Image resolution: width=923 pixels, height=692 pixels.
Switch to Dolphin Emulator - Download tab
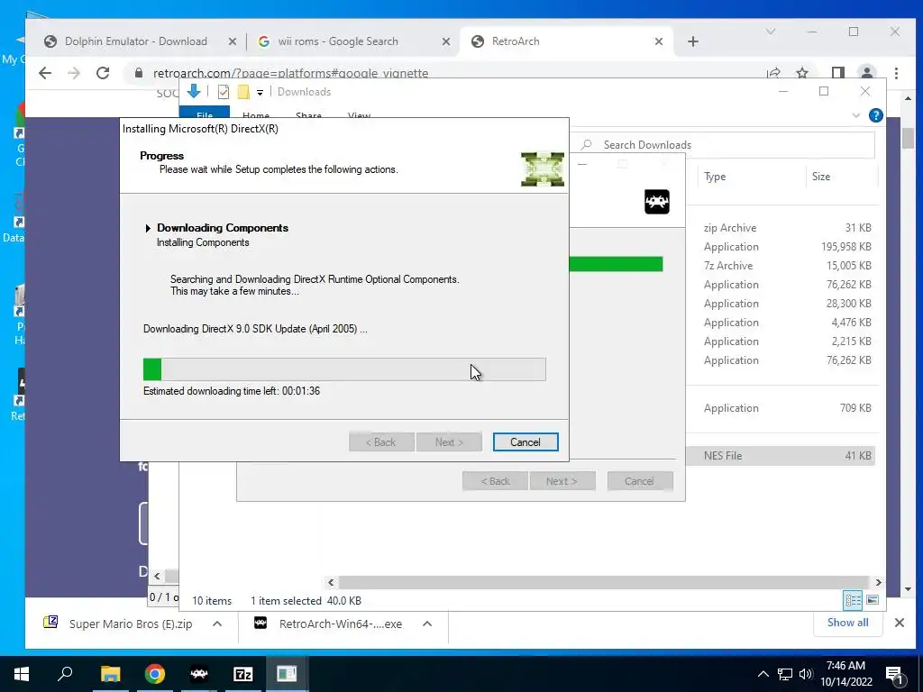(x=135, y=41)
